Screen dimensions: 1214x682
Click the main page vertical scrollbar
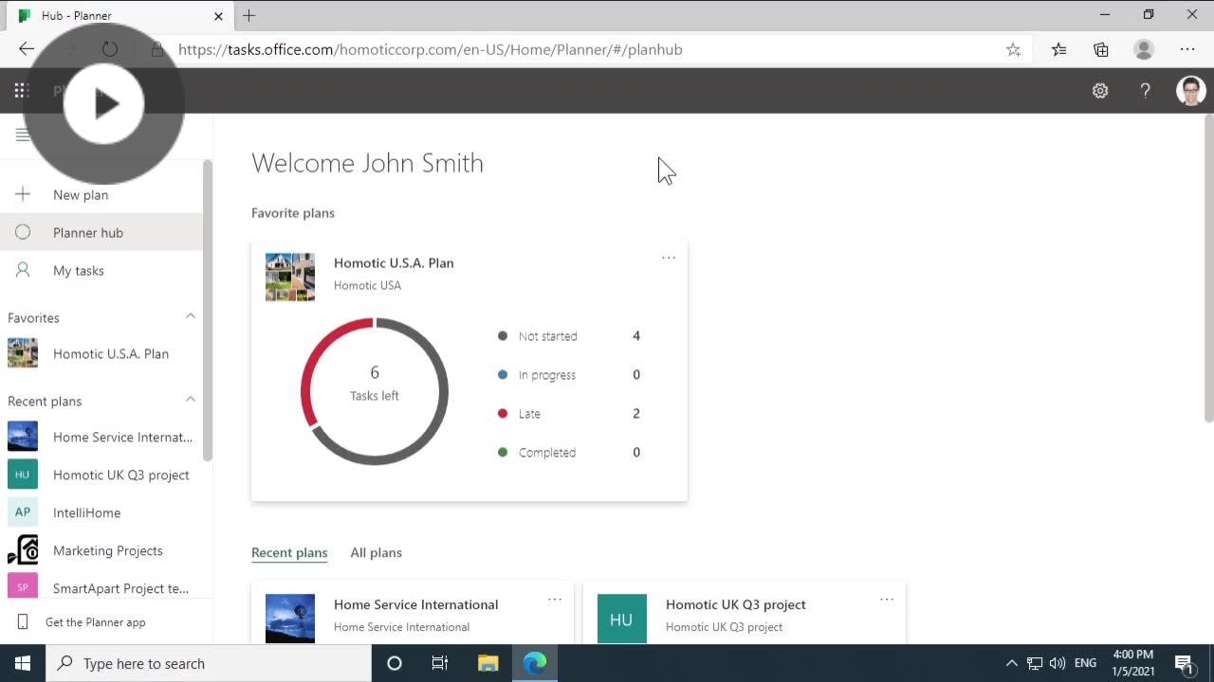1208,267
